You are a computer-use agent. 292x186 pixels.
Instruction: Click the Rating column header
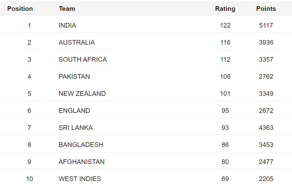tap(225, 9)
